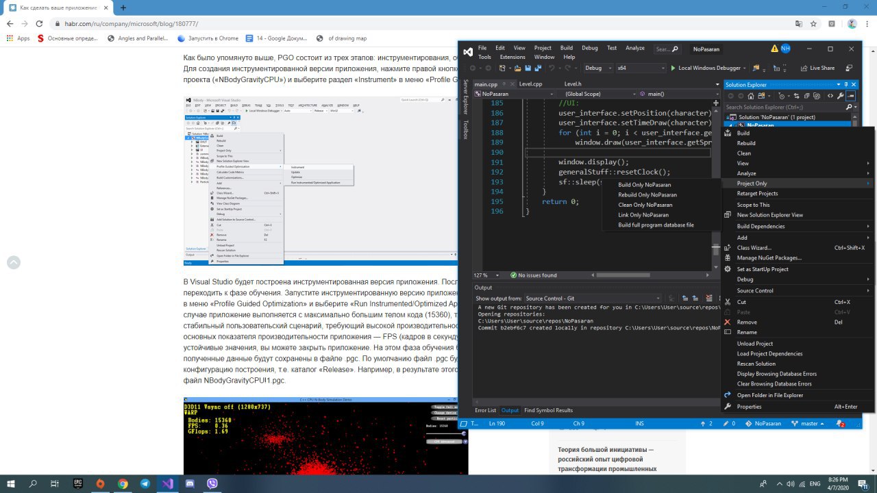Click the Sync with Active Document icon
The width and height of the screenshot is (877, 493).
[x=796, y=96]
